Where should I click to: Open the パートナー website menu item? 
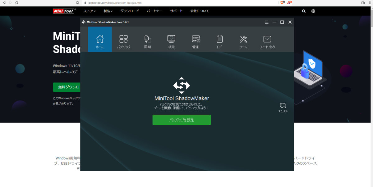154,11
